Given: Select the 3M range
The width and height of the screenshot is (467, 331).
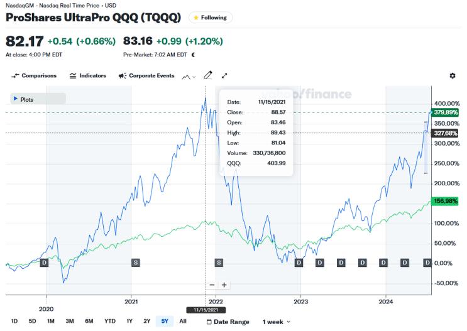Looking at the screenshot, I should point(70,321).
